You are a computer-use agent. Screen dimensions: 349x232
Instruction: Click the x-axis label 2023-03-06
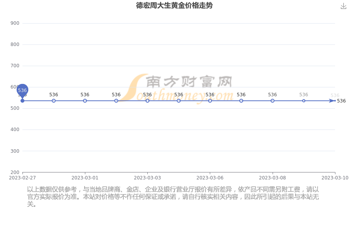[210, 178]
